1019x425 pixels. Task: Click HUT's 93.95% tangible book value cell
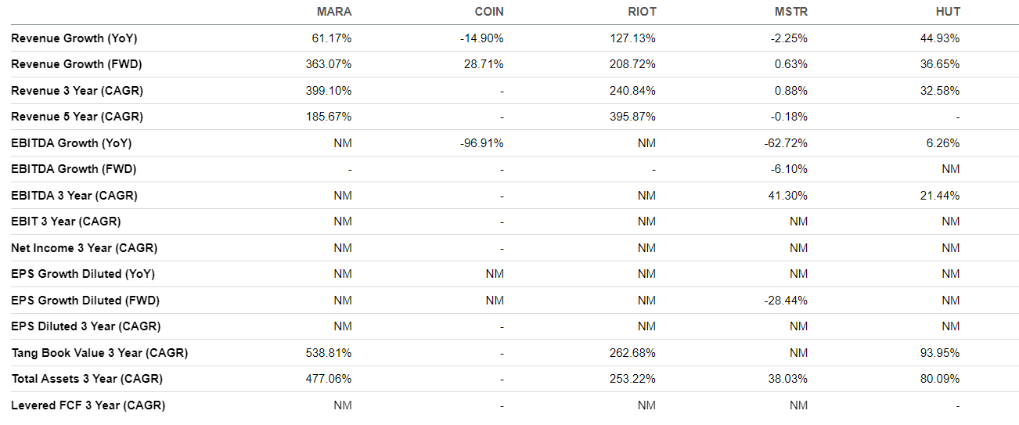(942, 353)
